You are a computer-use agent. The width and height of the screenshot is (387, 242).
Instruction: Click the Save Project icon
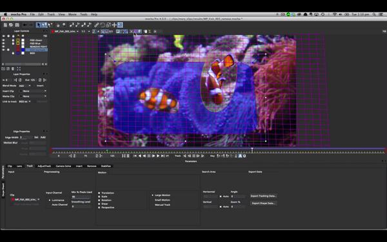coord(17,25)
